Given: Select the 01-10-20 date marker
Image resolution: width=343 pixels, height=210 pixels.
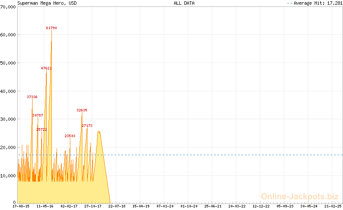Looking at the screenshot, I should [x=189, y=206].
